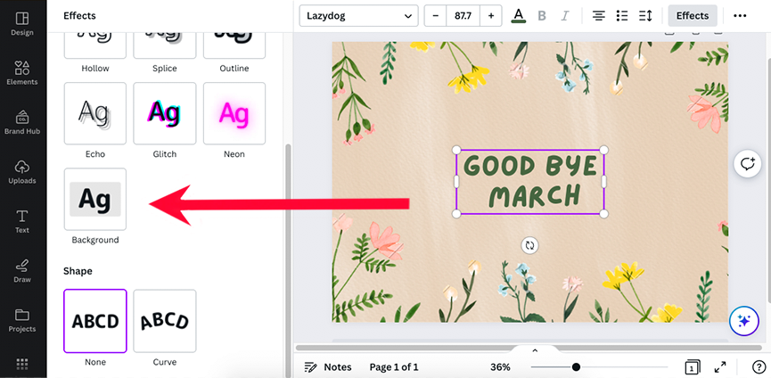Screen dimensions: 771x378
Task: Increase font size with plus button
Action: click(491, 16)
